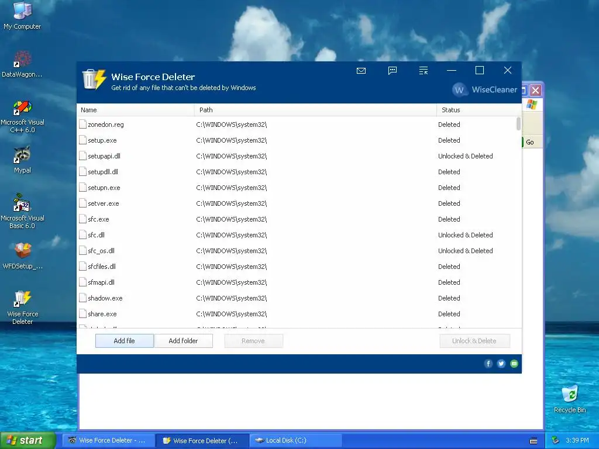The height and width of the screenshot is (449, 599).
Task: Click the Add folder button
Action: [183, 341]
